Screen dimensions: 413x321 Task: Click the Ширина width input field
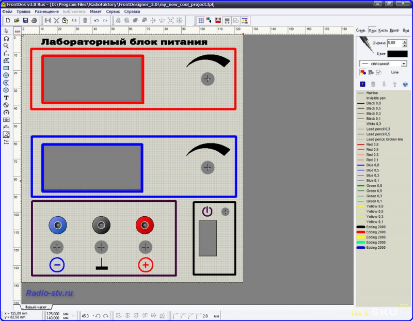(394, 43)
